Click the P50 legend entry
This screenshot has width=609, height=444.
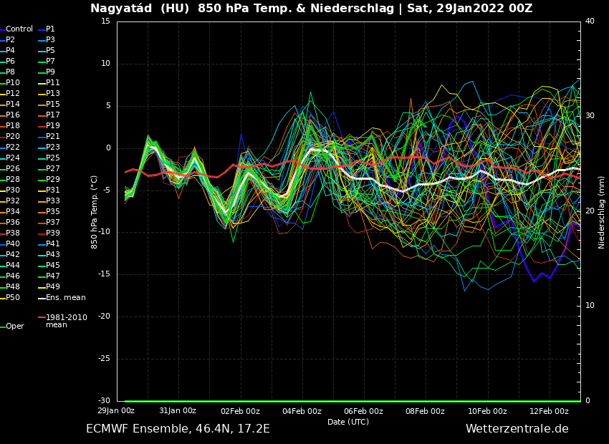pos(13,298)
